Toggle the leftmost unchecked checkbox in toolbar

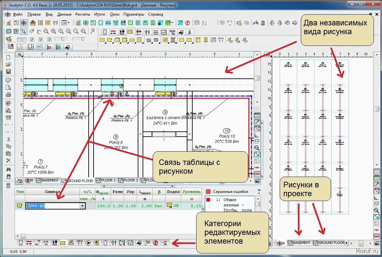(19, 39)
